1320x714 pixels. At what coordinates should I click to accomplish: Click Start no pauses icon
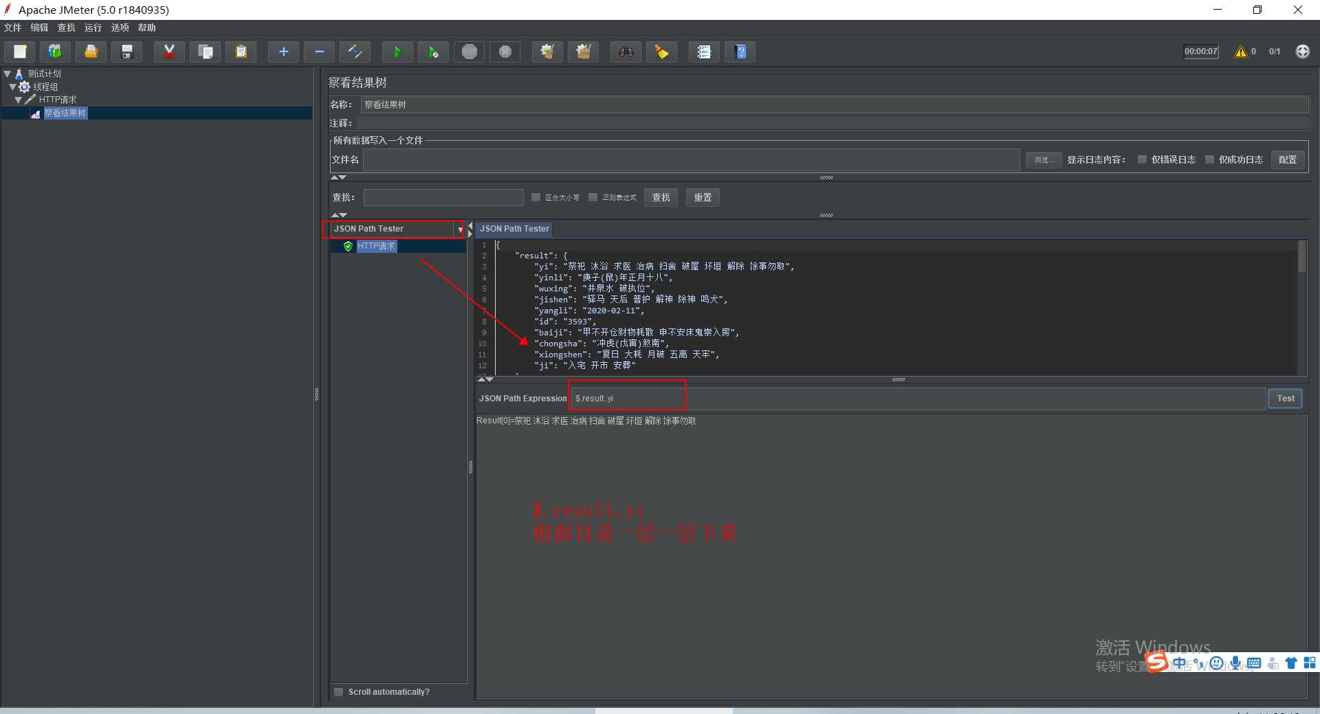point(433,52)
